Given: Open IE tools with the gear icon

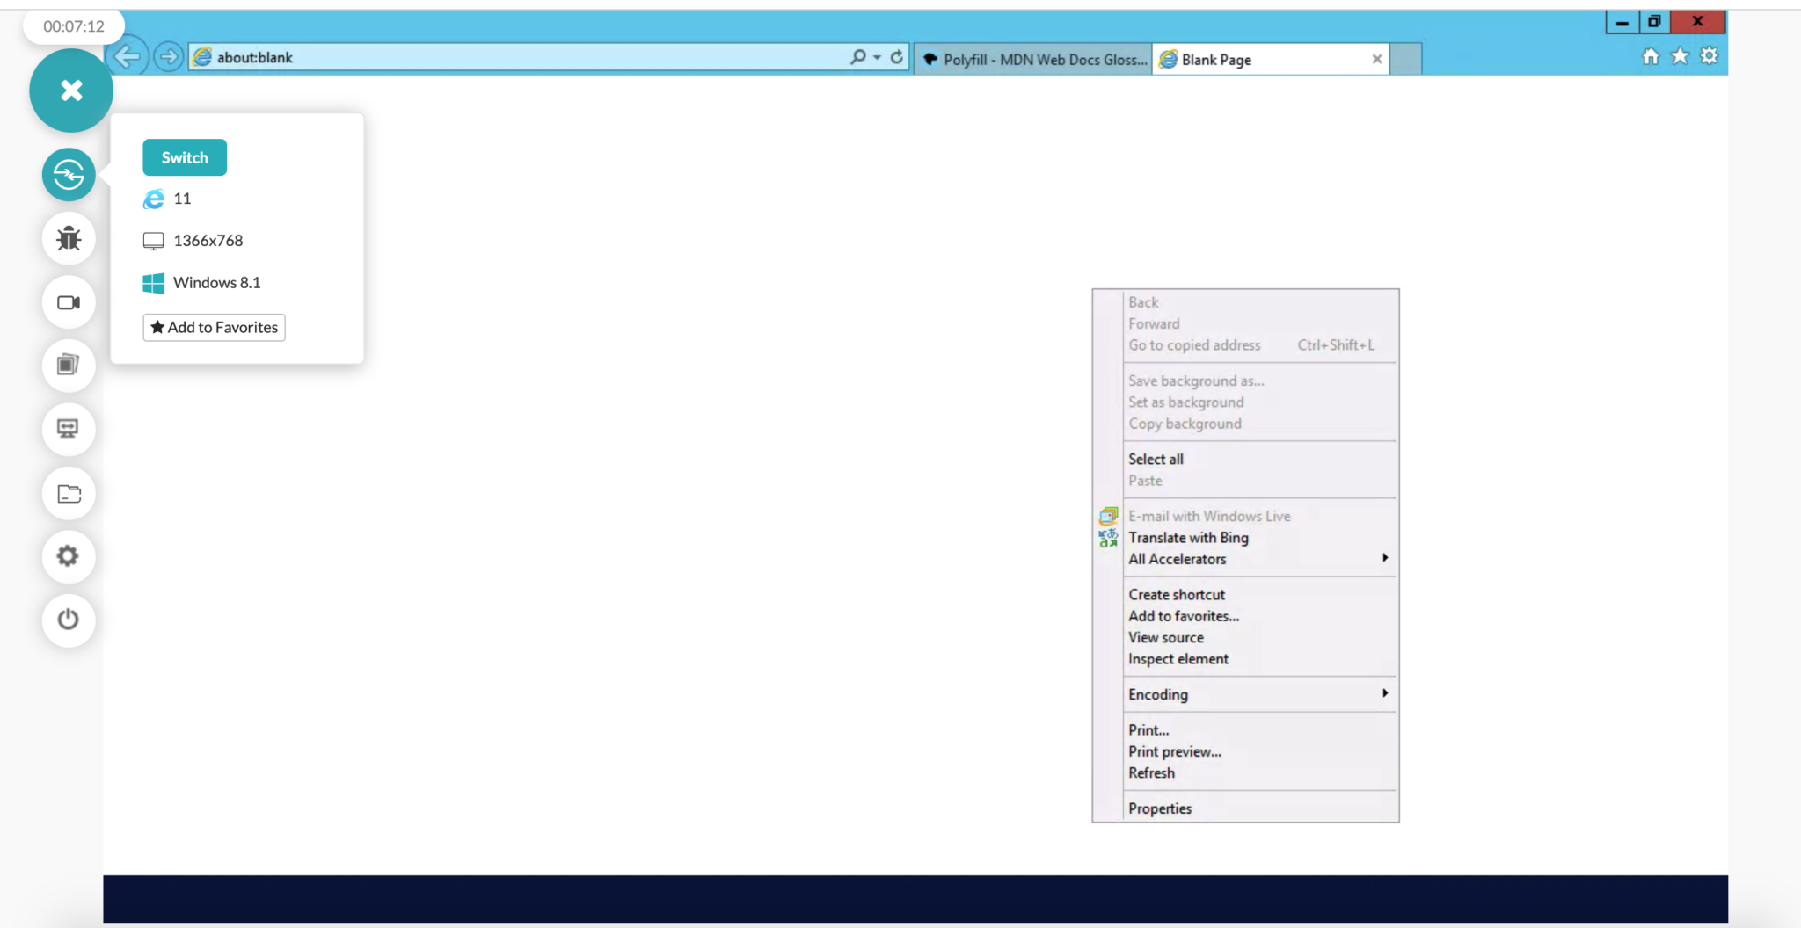Looking at the screenshot, I should coord(1710,55).
